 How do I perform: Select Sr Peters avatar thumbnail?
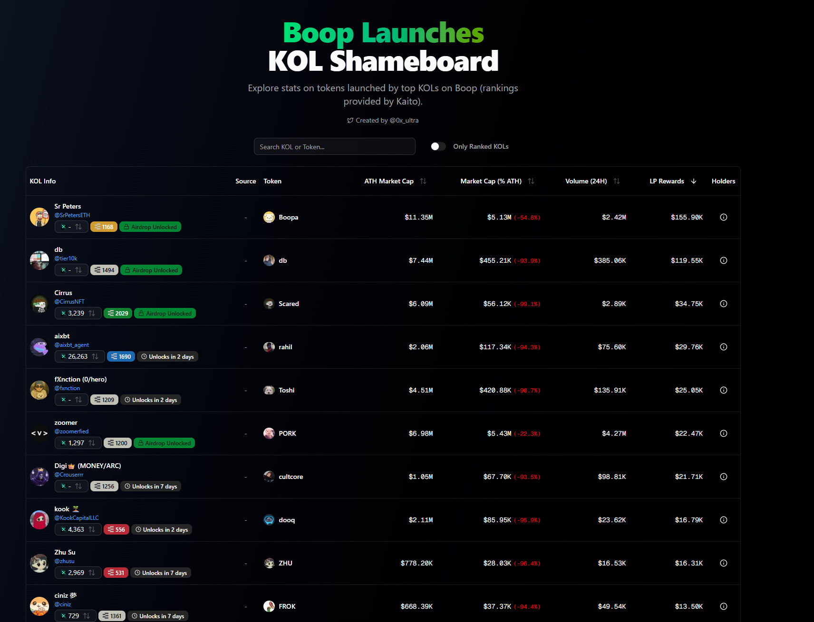coord(39,217)
